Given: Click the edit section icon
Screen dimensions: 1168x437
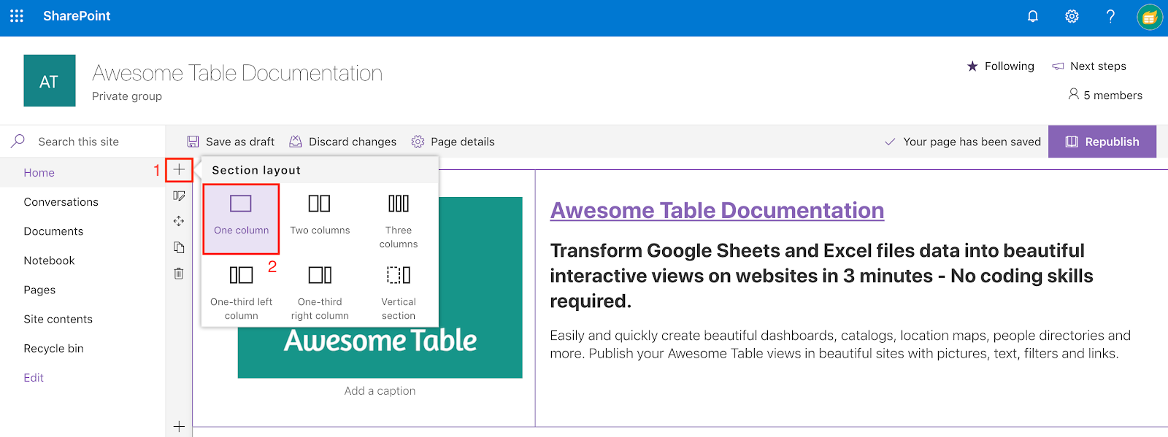Looking at the screenshot, I should (x=179, y=196).
